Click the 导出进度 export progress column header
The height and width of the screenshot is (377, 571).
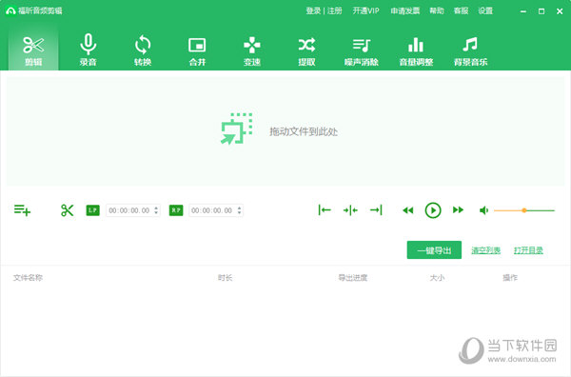tap(352, 278)
